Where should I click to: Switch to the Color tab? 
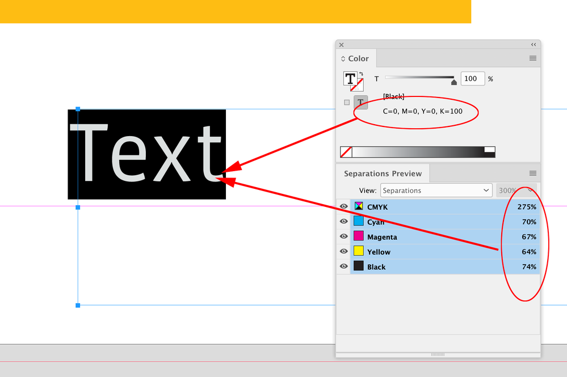coord(357,58)
